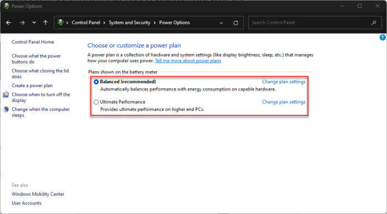Image resolution: width=387 pixels, height=214 pixels.
Task: Click the forward navigation arrow
Action: pyautogui.click(x=22, y=23)
